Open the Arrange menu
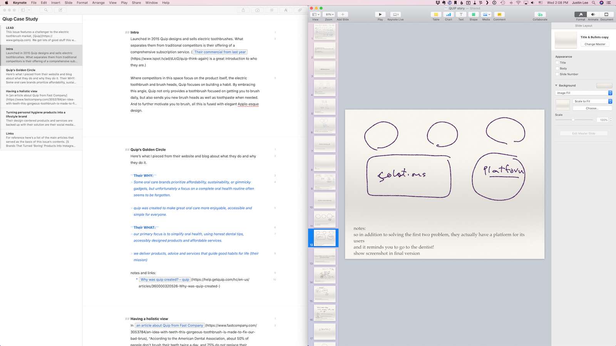The width and height of the screenshot is (616, 346). [98, 3]
